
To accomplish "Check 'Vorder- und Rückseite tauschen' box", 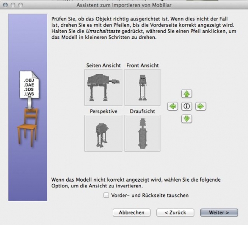I will coord(106,195).
